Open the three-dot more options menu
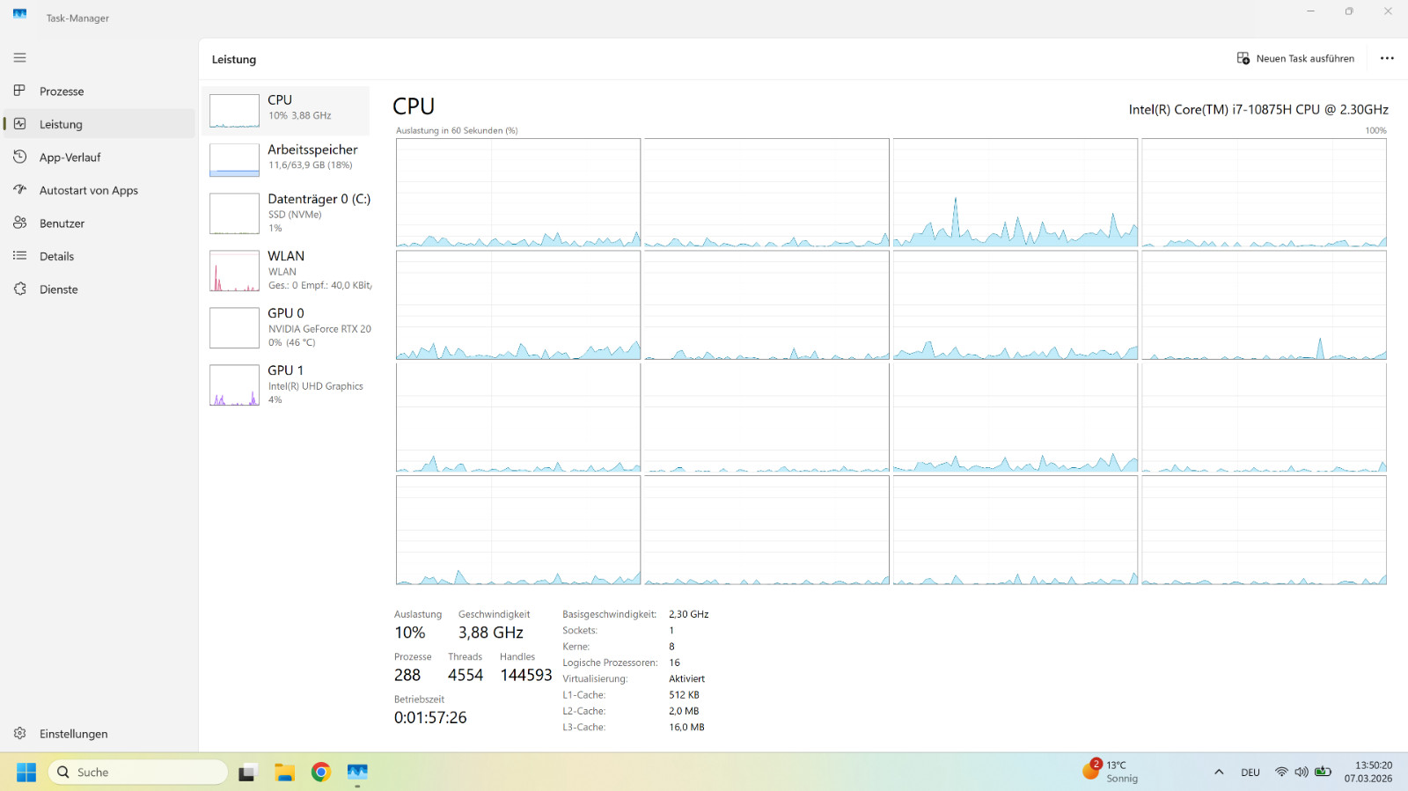 pyautogui.click(x=1387, y=58)
